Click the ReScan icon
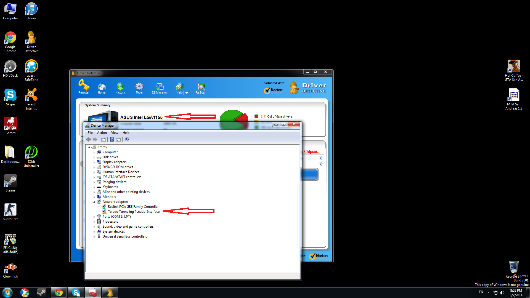The height and width of the screenshot is (298, 530). (x=201, y=87)
